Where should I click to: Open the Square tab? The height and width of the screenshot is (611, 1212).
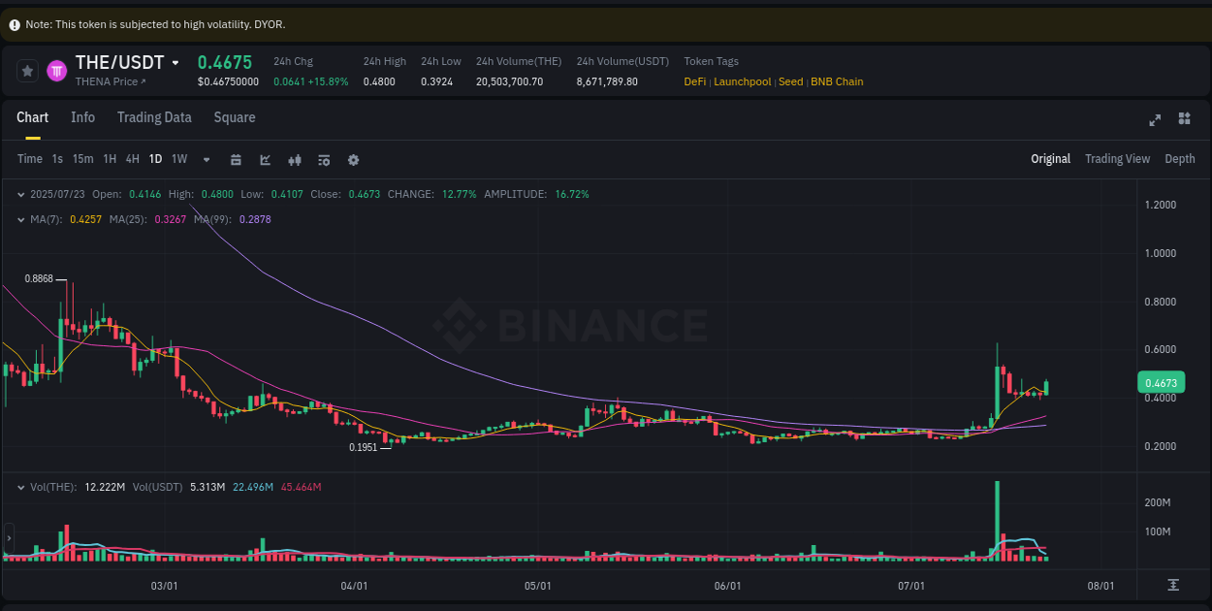coord(234,117)
